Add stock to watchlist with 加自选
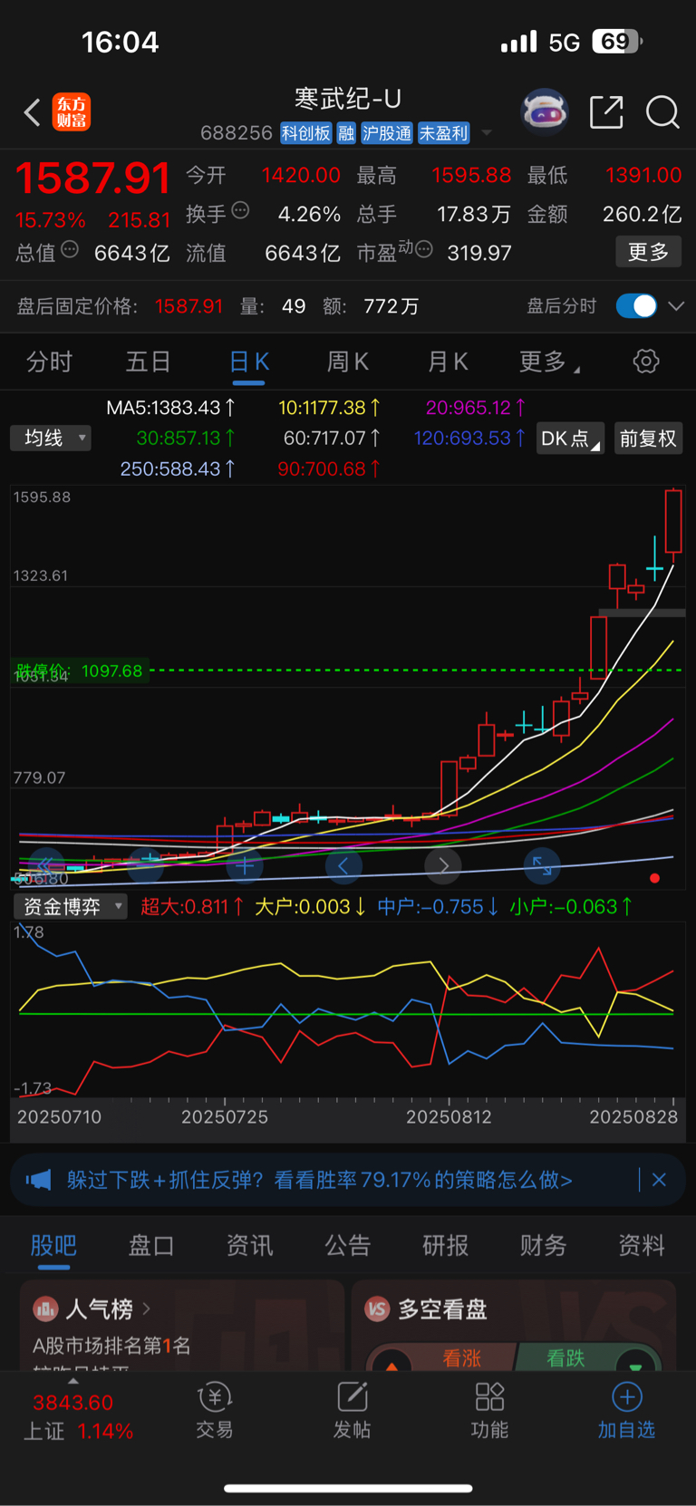The height and width of the screenshot is (1506, 696). click(626, 1412)
